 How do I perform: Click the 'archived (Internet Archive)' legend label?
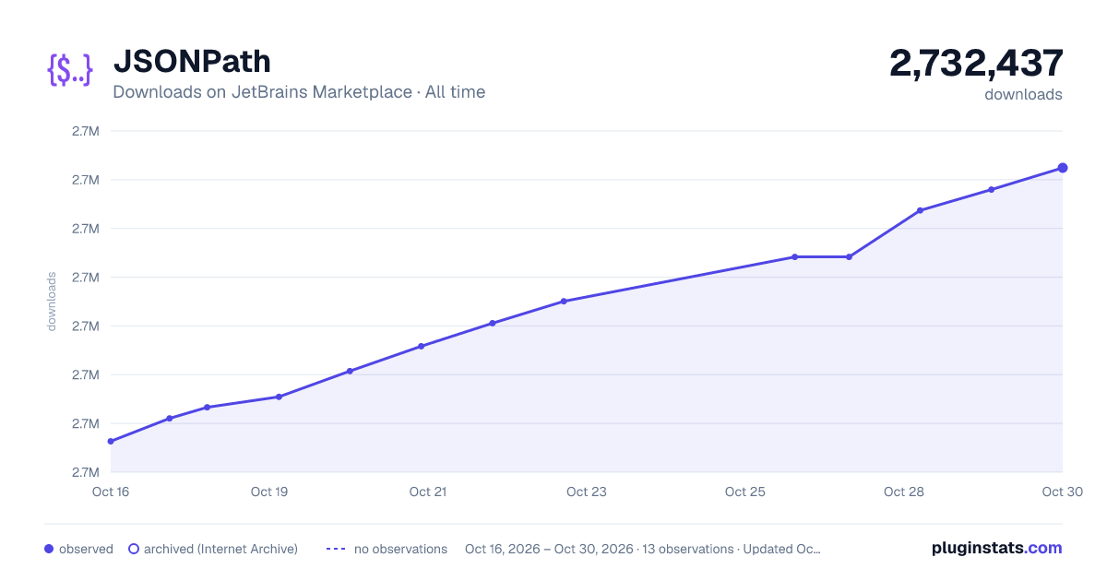220,549
